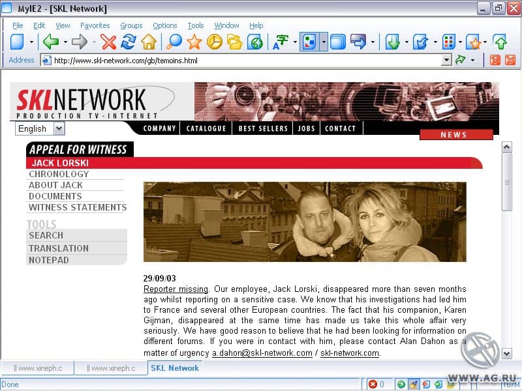
Task: Click the blue arrow window icon
Action: [358, 42]
